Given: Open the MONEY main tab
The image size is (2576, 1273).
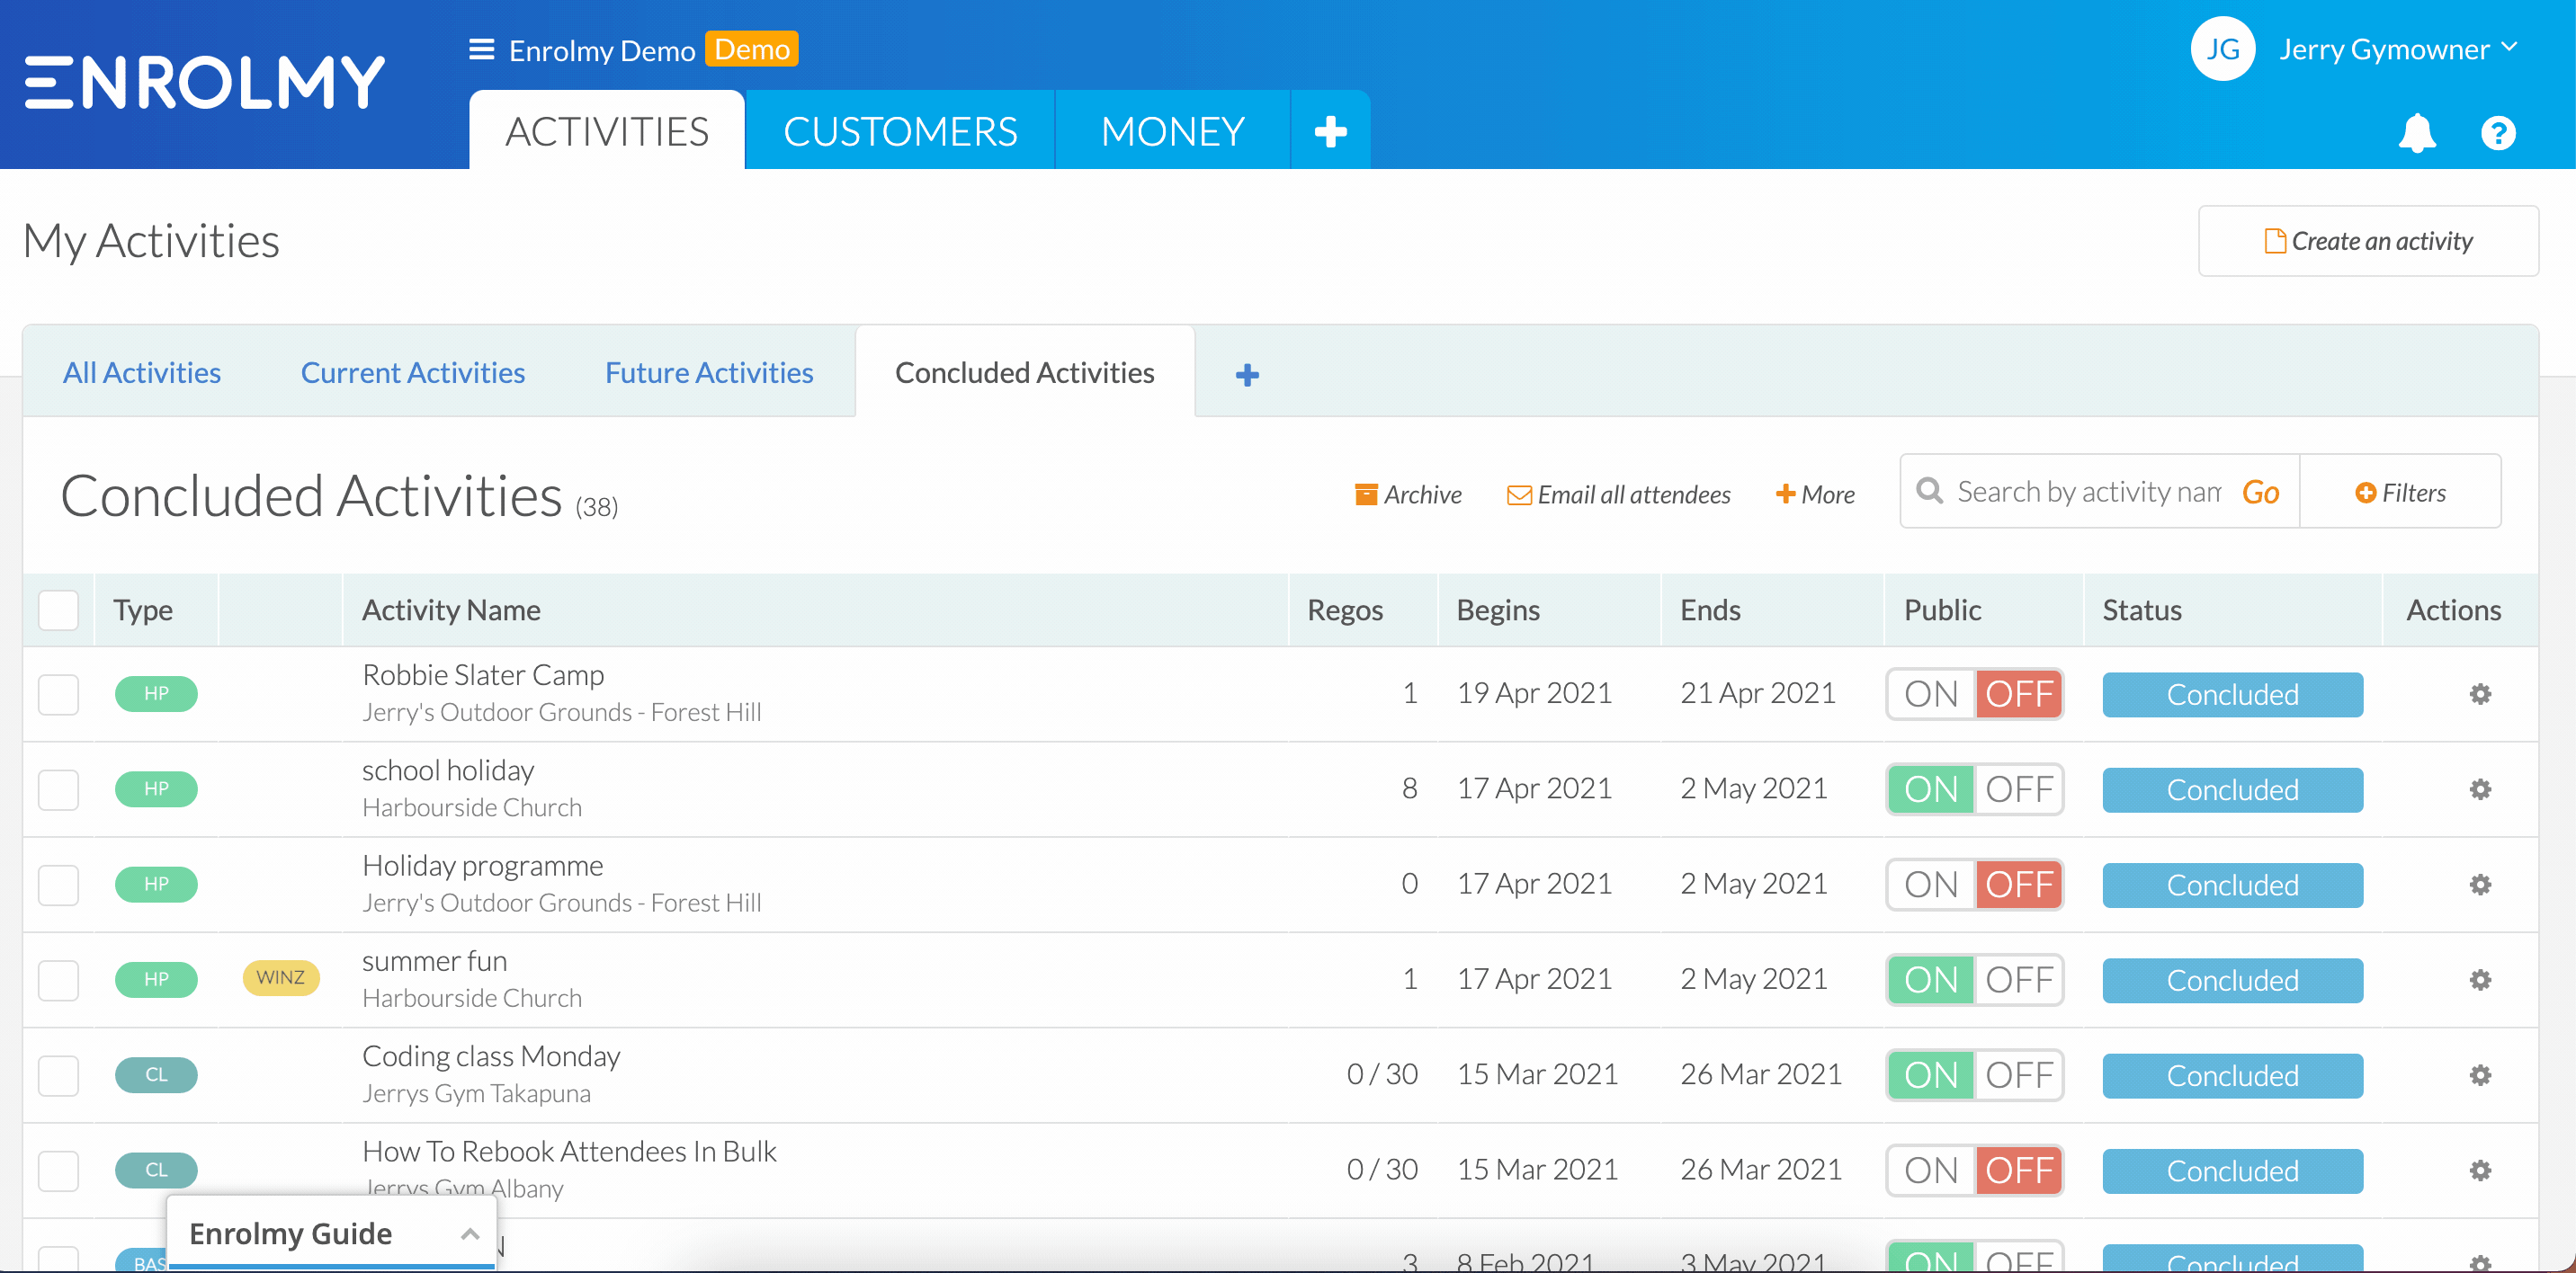Looking at the screenshot, I should click(x=1172, y=131).
